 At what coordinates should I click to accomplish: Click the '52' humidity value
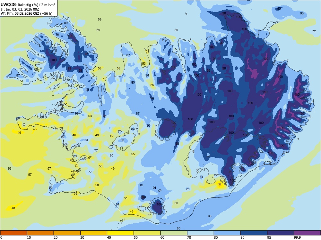tap(104, 79)
